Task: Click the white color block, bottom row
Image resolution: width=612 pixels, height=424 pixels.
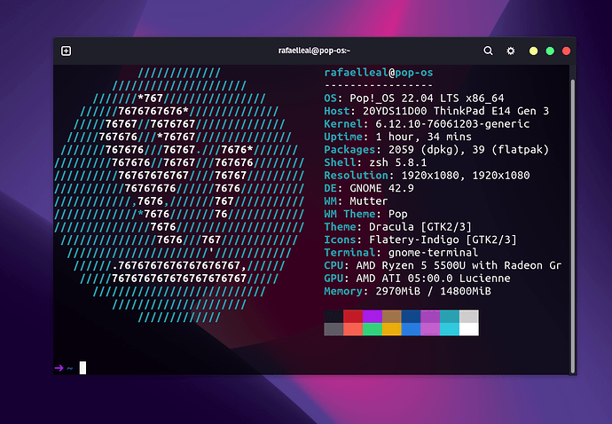Action: (x=469, y=329)
